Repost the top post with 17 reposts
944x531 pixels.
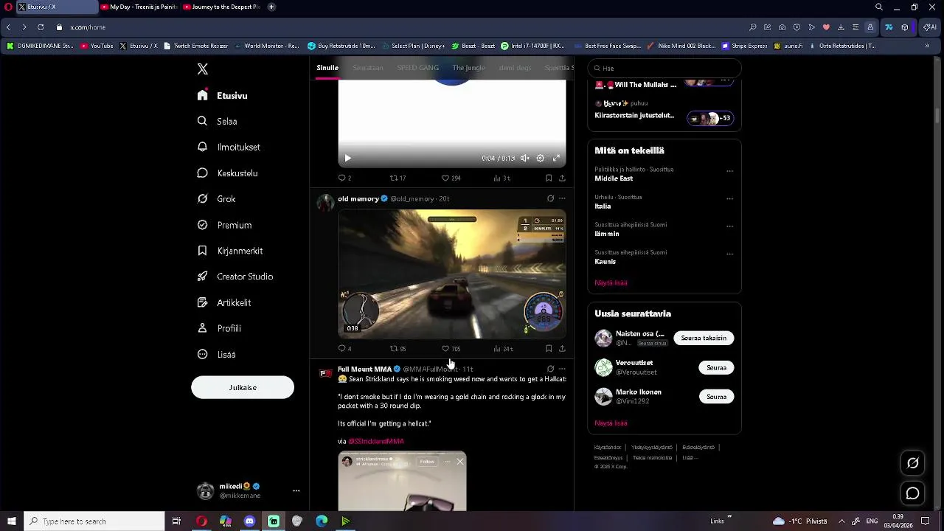[x=398, y=178]
